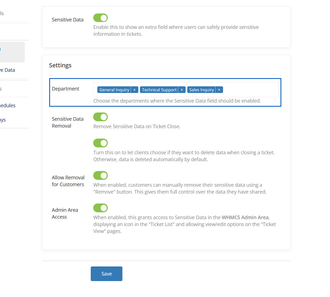The image size is (330, 297).
Task: Turn off Allow Removal for Customers
Action: click(100, 175)
